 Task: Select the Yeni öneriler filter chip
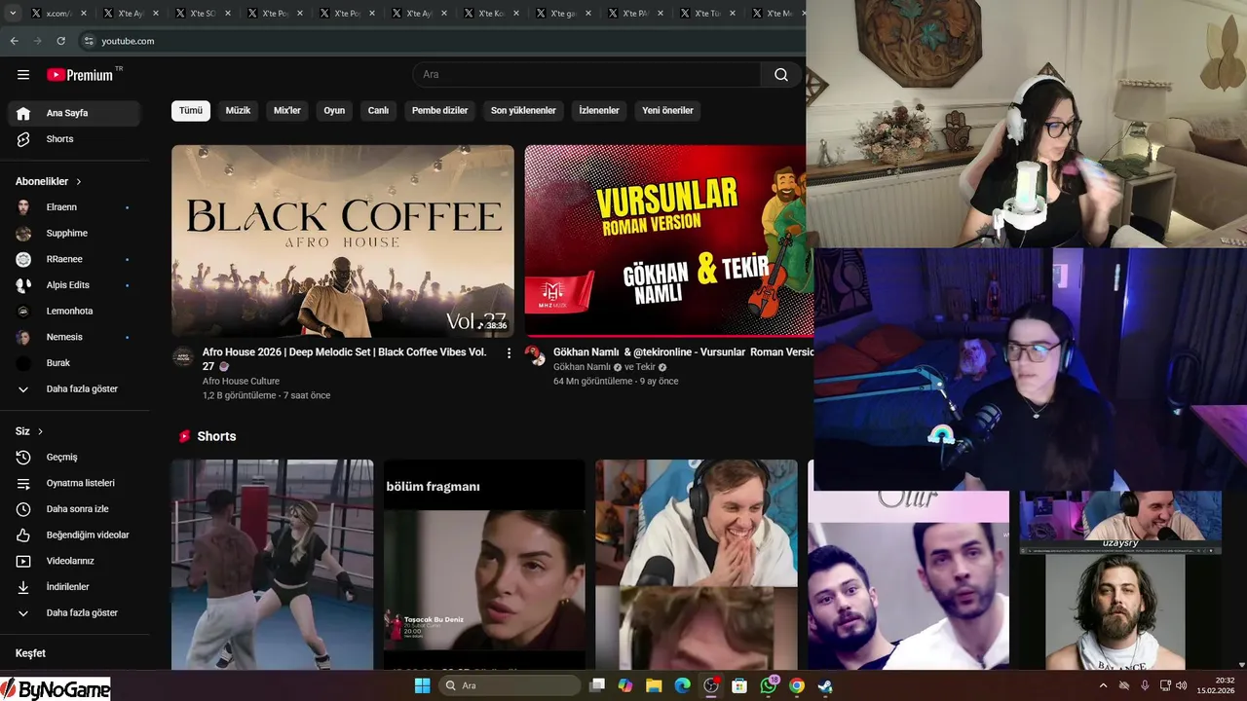tap(667, 111)
